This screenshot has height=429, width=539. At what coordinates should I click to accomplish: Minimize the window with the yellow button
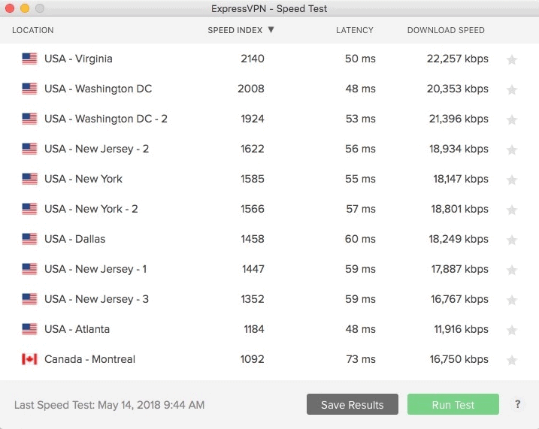[x=25, y=8]
